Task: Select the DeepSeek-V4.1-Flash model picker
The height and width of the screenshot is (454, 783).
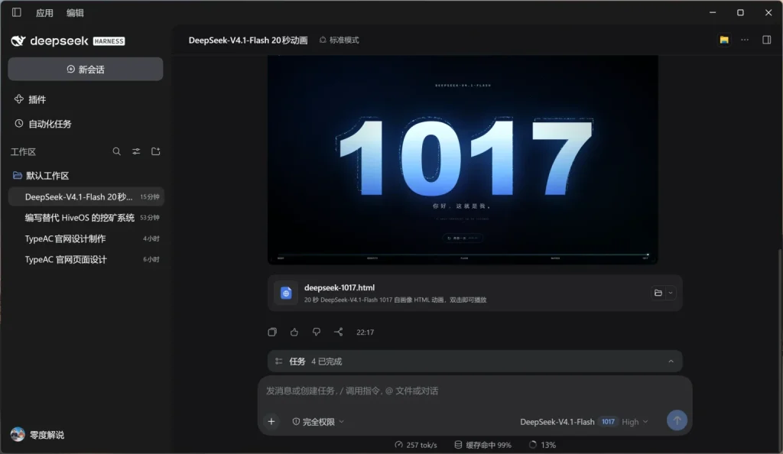Action: (x=557, y=422)
